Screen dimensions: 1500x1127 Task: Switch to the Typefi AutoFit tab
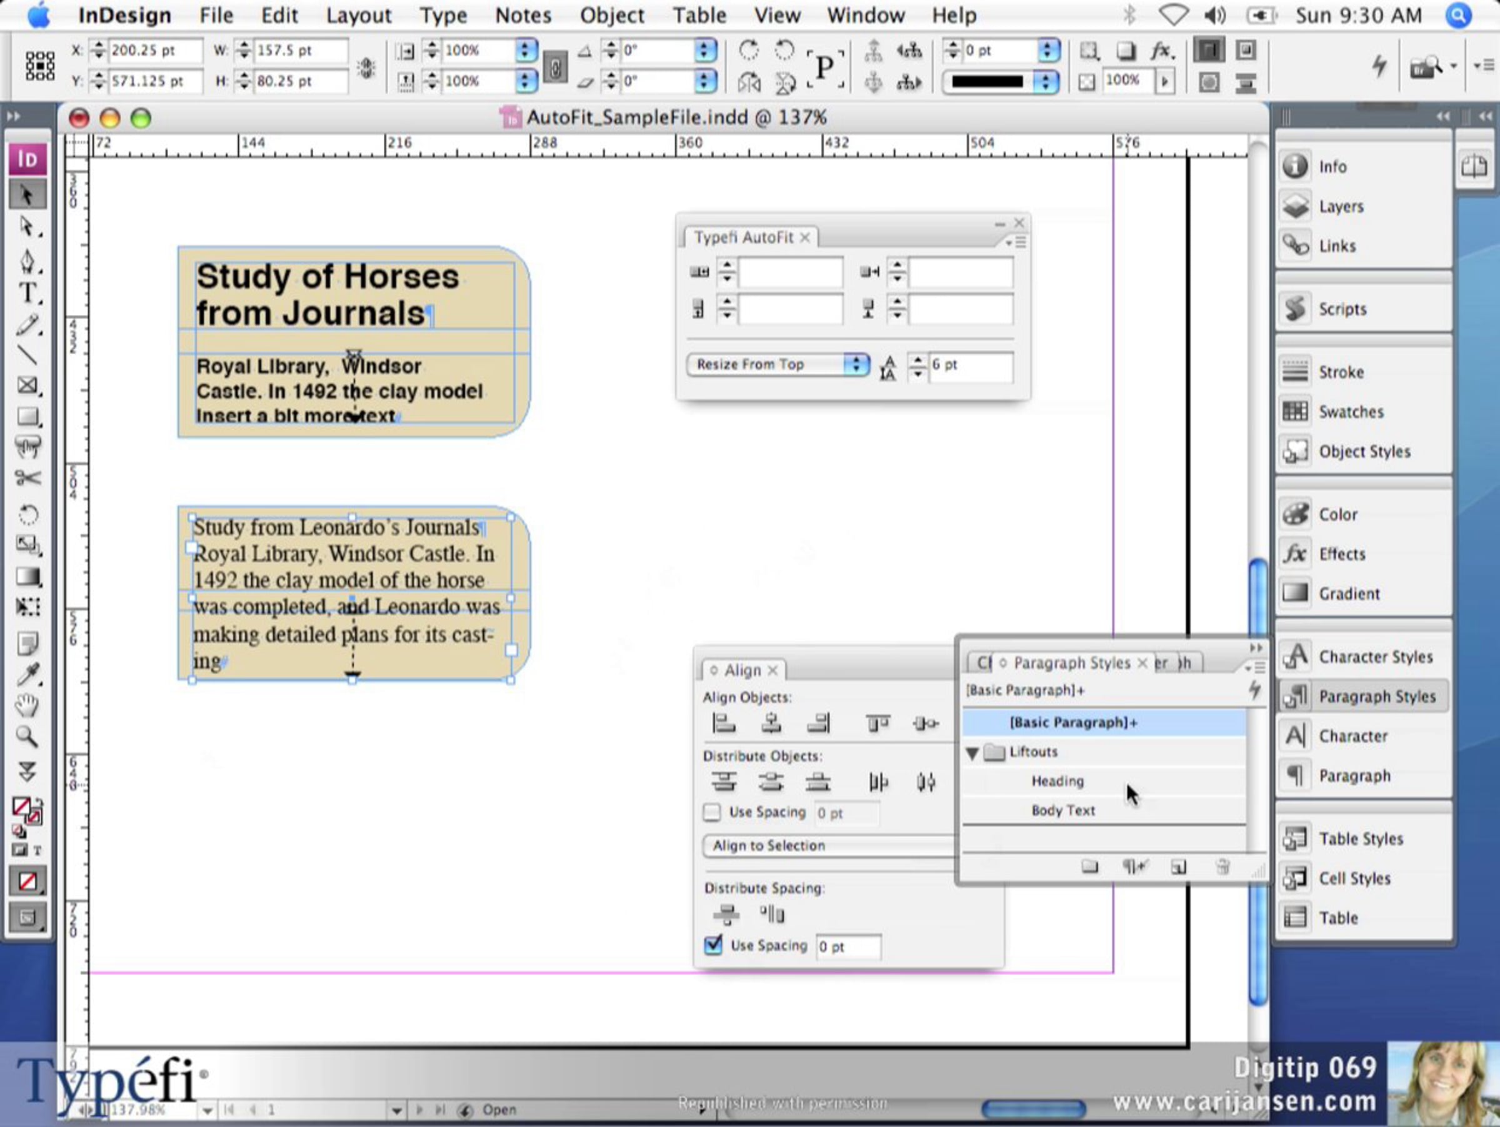pyautogui.click(x=743, y=237)
